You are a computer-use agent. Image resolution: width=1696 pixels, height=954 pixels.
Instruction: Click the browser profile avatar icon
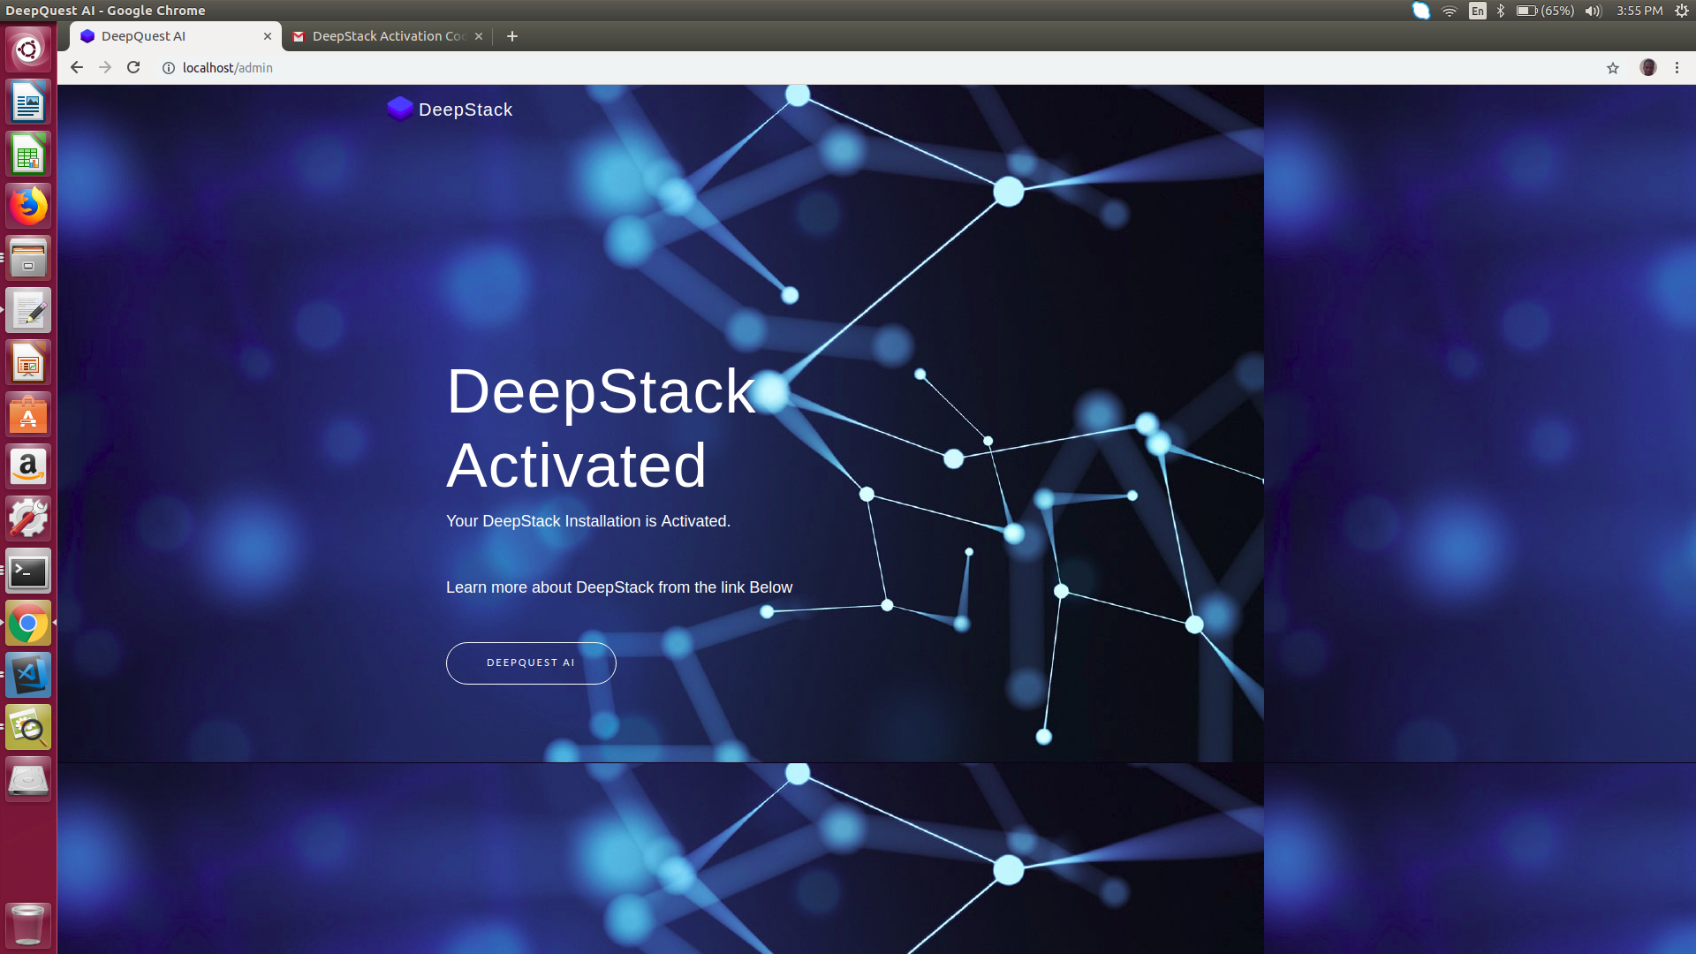1648,67
